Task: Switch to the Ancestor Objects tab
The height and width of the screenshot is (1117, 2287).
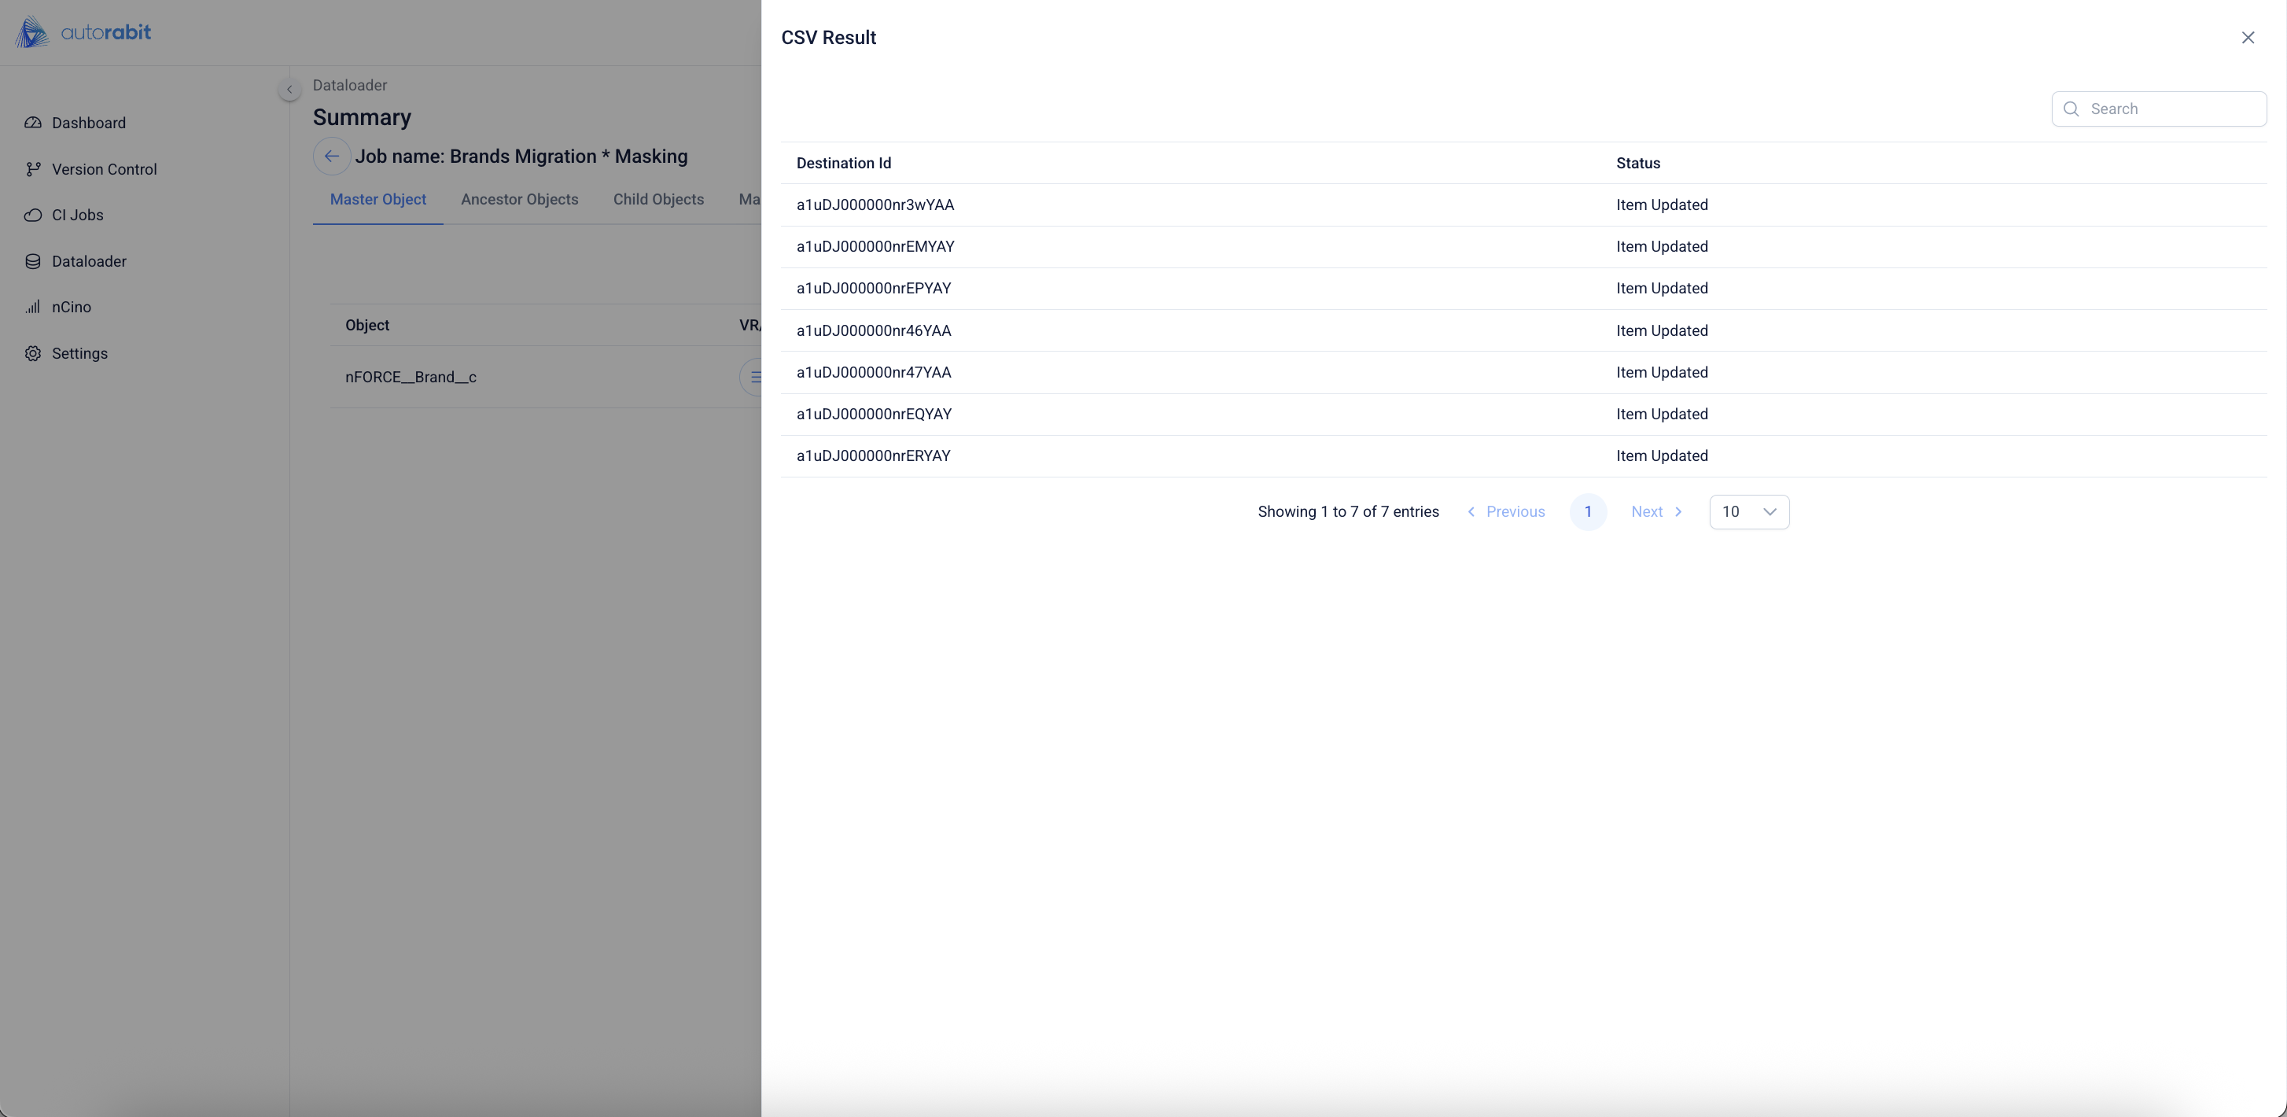Action: tap(519, 200)
